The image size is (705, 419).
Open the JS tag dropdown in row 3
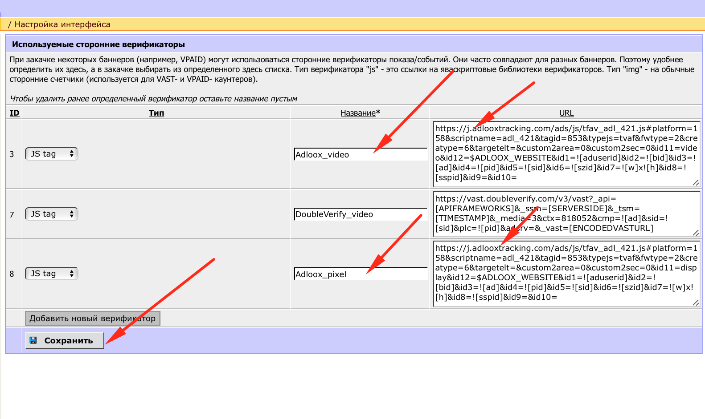click(51, 154)
